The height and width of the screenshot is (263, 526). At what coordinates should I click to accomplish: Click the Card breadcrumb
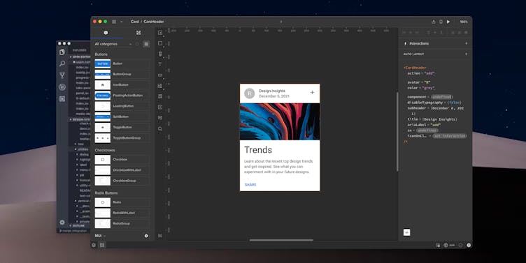pyautogui.click(x=135, y=22)
